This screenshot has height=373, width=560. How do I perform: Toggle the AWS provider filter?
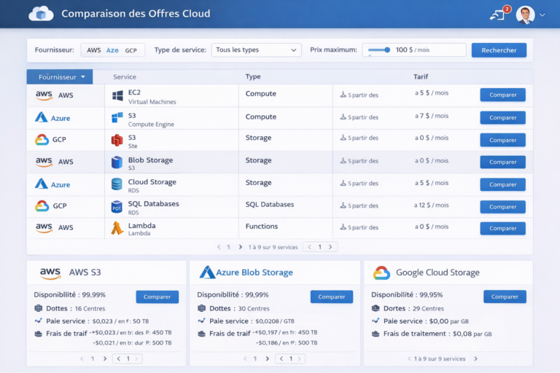[x=94, y=50]
